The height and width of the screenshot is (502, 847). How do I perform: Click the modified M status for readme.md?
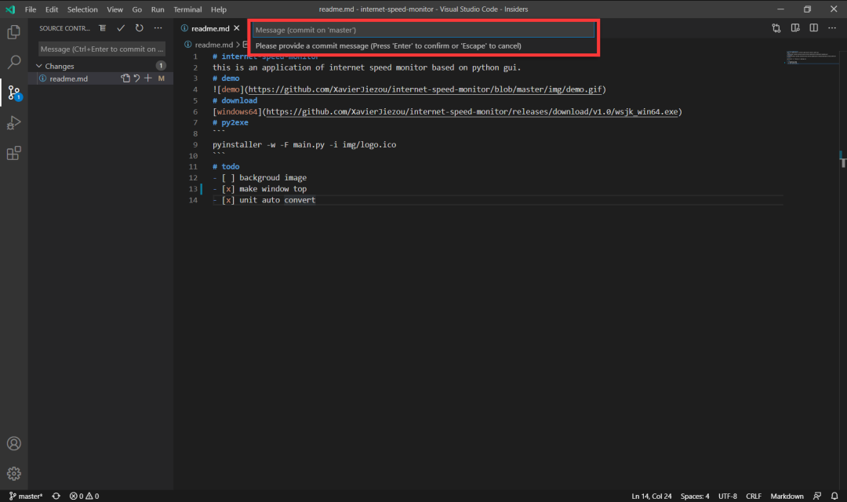tap(161, 78)
